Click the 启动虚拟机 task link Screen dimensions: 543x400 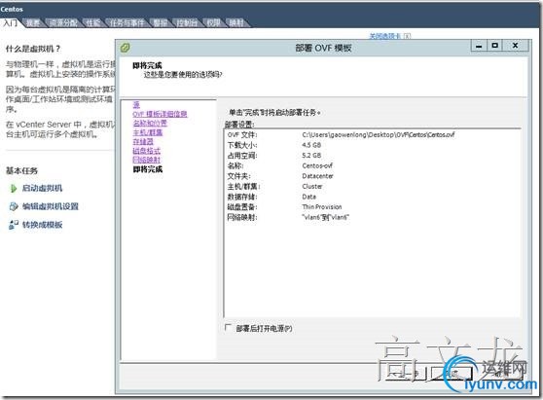(42, 188)
